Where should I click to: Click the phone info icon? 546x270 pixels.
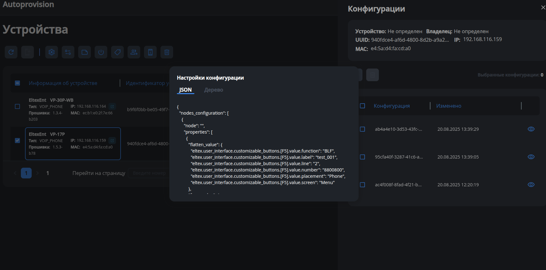[150, 52]
